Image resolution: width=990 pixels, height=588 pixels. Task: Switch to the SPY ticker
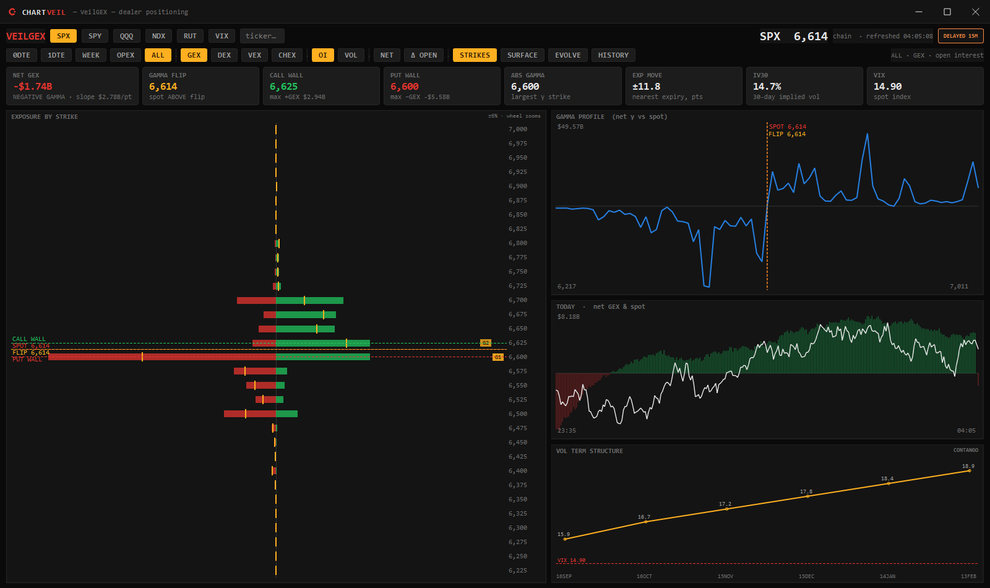click(95, 36)
